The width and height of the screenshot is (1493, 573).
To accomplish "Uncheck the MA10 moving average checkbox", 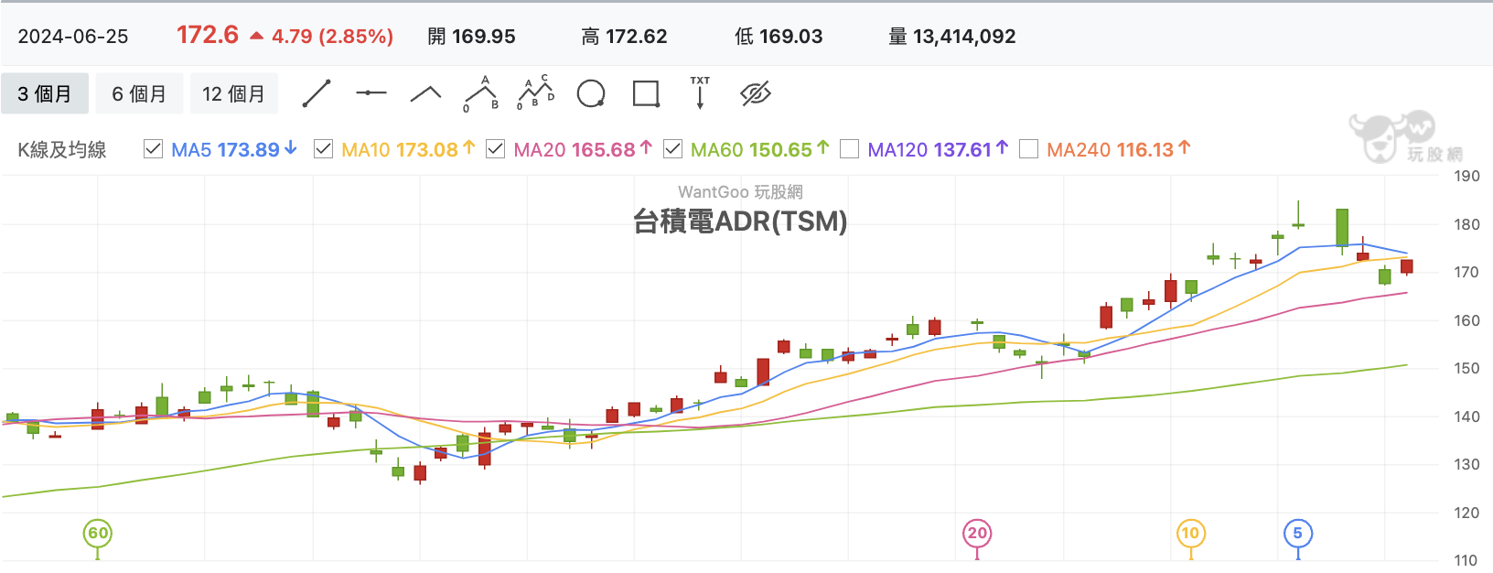I will coord(323,149).
